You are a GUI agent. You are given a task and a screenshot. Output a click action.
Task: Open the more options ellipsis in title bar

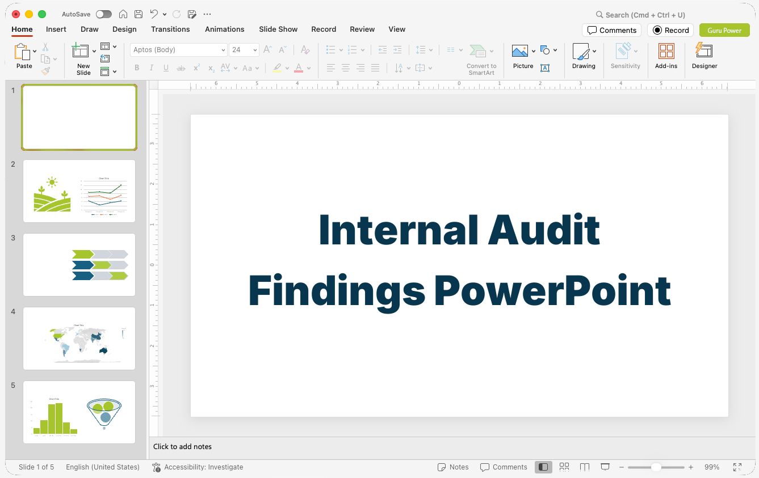207,14
